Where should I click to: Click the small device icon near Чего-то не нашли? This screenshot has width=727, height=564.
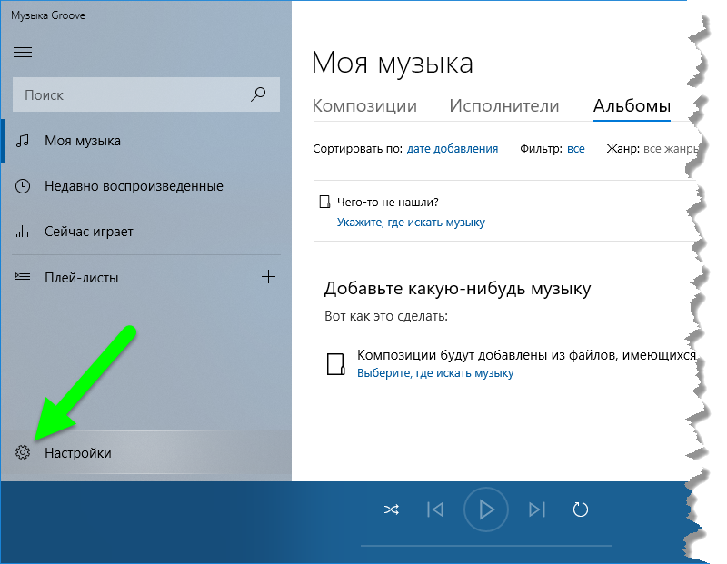pyautogui.click(x=324, y=202)
